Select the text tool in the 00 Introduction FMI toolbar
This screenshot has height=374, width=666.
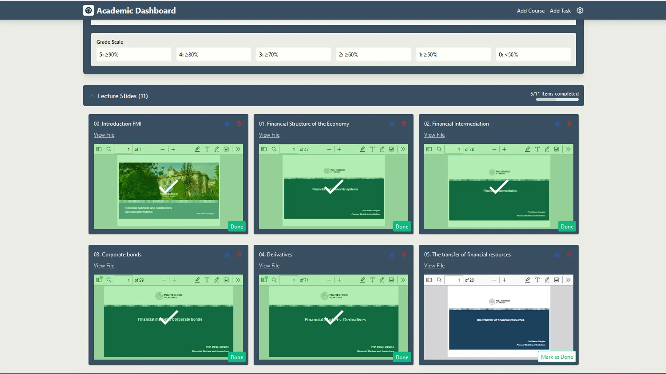pos(207,149)
